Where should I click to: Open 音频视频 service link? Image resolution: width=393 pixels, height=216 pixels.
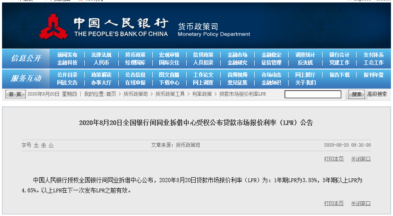click(237, 75)
